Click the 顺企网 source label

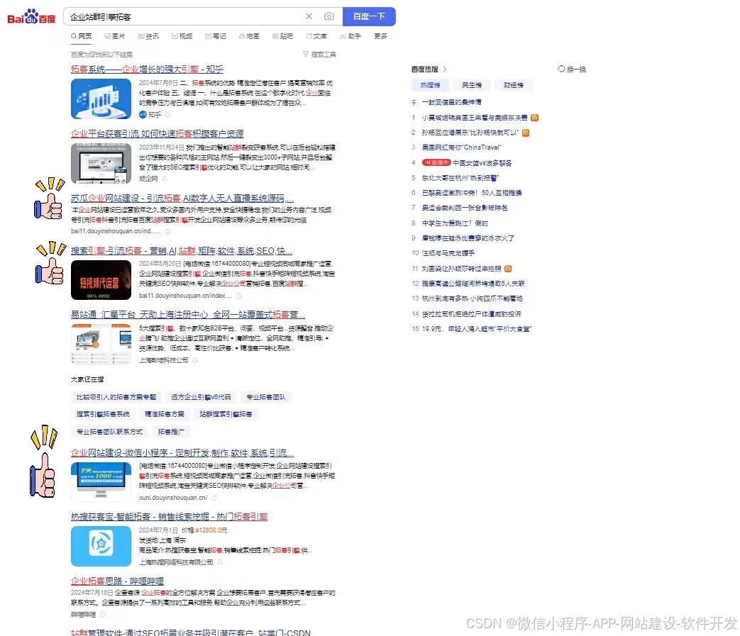click(x=148, y=179)
